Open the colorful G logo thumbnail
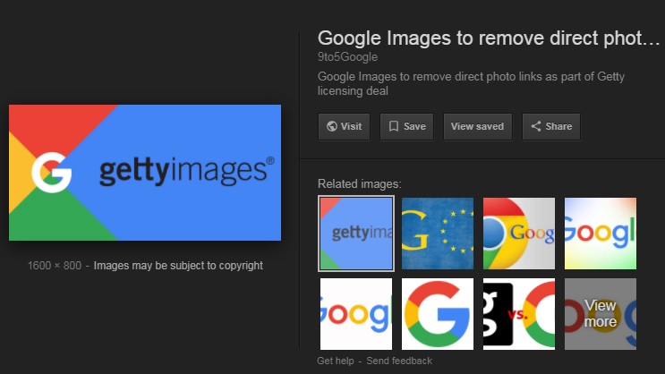Viewport: 665px width, 374px height. pyautogui.click(x=438, y=314)
